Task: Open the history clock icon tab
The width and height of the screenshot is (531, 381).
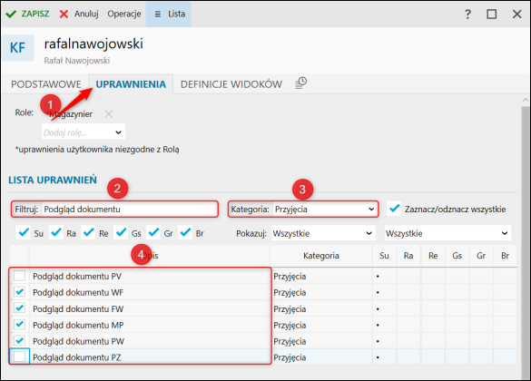Action: tap(300, 83)
